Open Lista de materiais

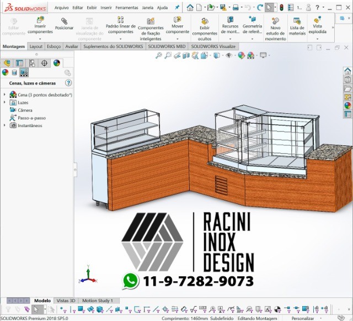[297, 27]
